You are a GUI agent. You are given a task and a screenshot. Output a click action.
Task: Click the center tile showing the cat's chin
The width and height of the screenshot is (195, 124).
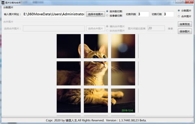[96, 73]
